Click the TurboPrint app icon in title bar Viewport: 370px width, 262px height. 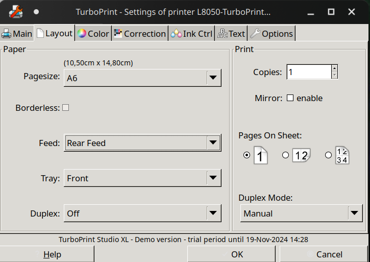(16, 11)
